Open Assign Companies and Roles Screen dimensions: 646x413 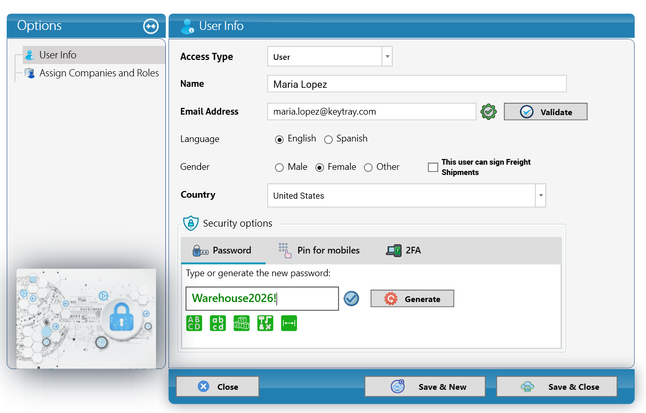click(x=92, y=73)
